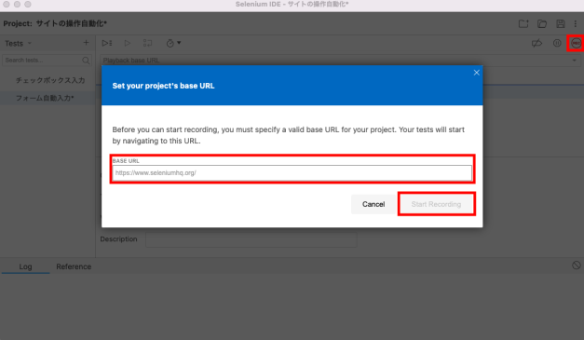Add a new test with plus icon
Viewport: 584px width, 340px height.
[x=86, y=43]
